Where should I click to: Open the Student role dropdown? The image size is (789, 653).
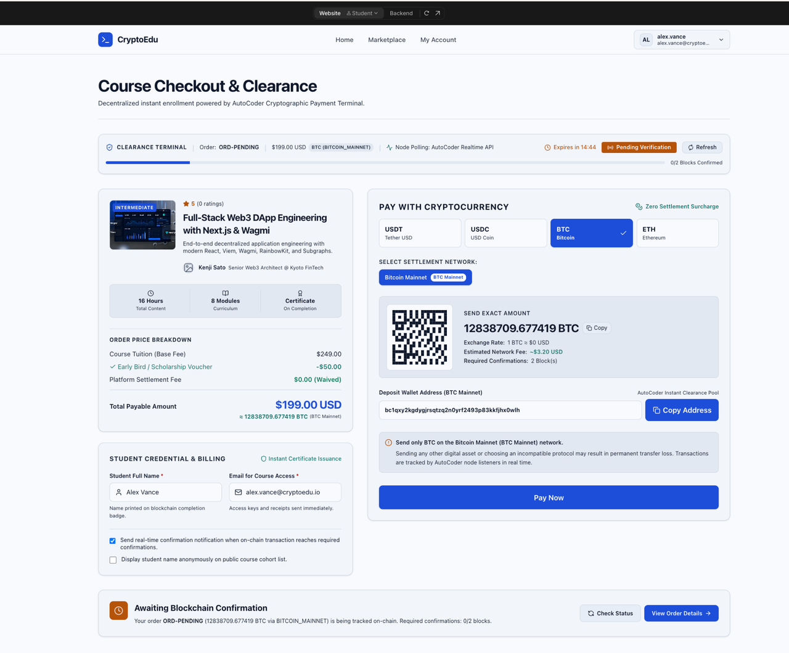pos(362,13)
